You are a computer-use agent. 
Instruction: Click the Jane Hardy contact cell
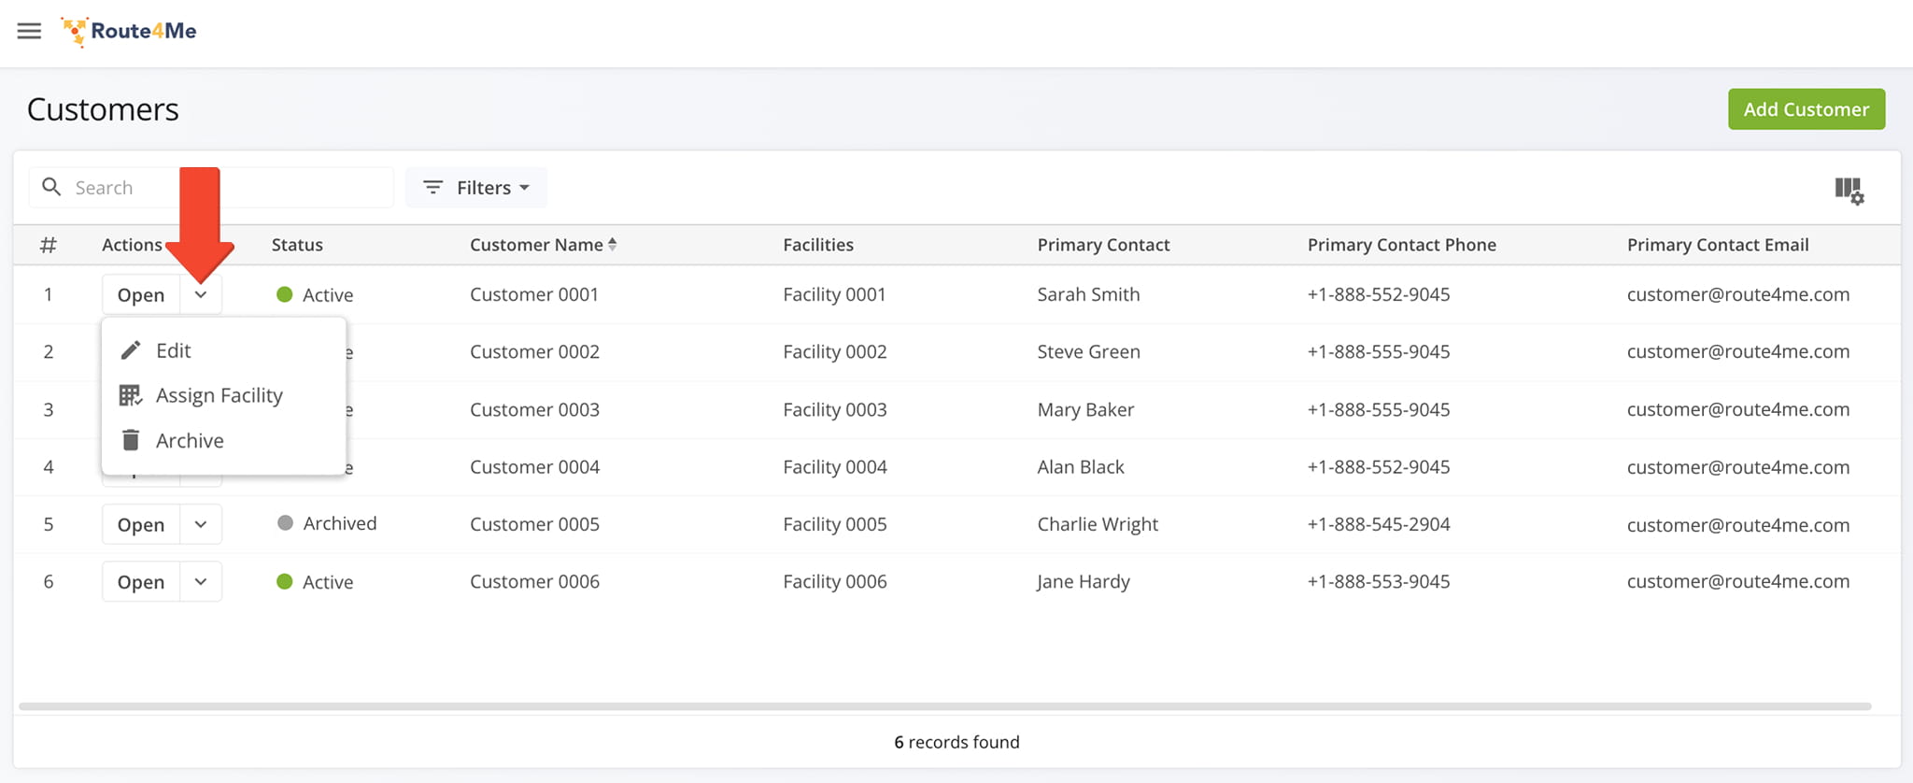pos(1084,581)
